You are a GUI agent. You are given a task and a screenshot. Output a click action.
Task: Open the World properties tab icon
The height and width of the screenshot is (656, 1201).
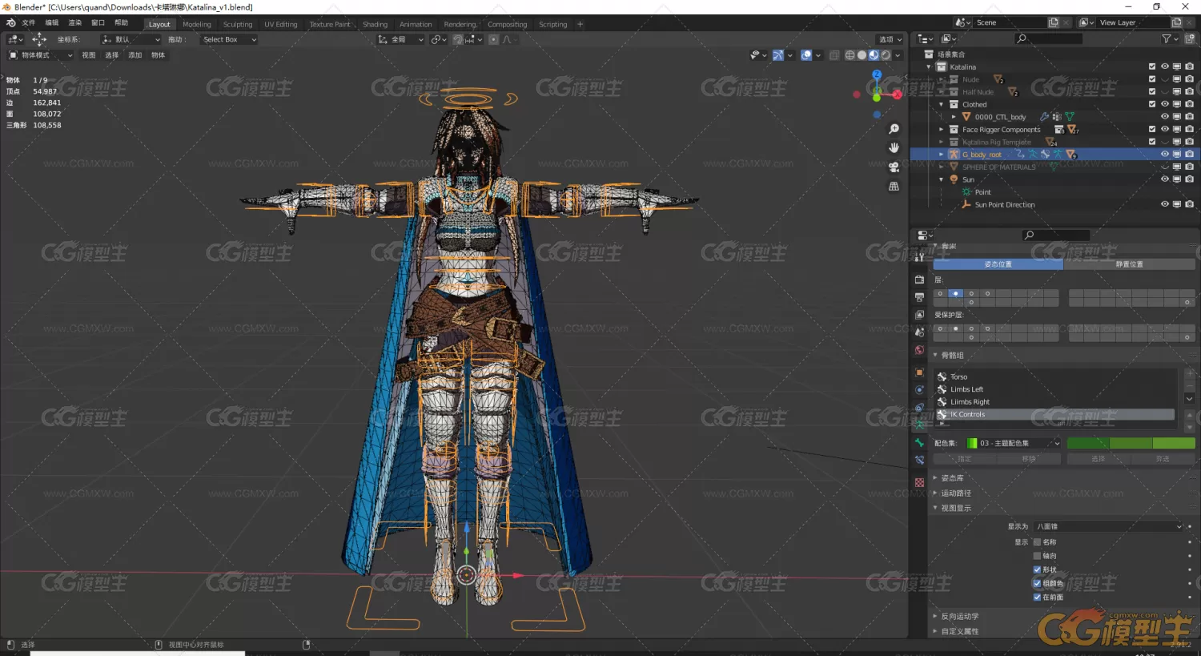pyautogui.click(x=919, y=350)
